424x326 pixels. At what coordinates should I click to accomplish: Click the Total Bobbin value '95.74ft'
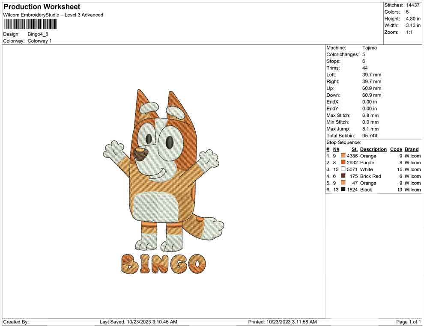(370, 136)
